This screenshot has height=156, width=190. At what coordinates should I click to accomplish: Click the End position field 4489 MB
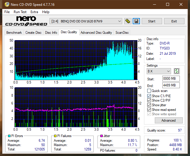point(171,85)
